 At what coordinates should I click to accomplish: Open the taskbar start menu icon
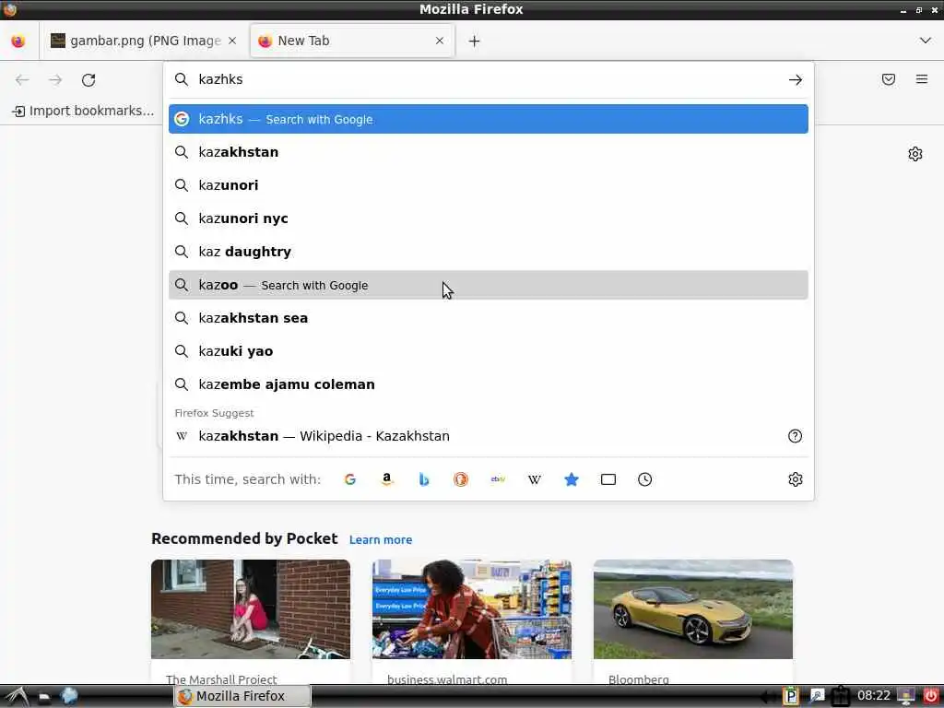(x=16, y=697)
